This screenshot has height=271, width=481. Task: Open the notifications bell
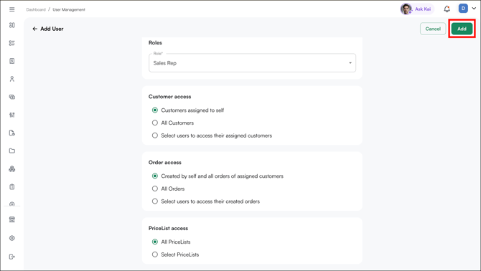pos(447,9)
